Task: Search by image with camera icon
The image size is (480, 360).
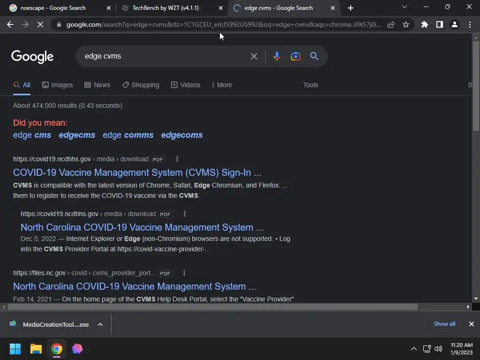Action: pos(295,56)
